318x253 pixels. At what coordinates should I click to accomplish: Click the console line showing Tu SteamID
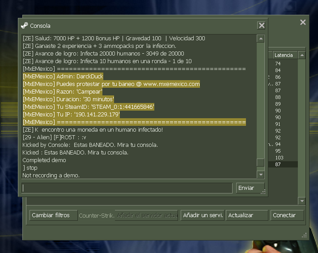[x=89, y=107]
